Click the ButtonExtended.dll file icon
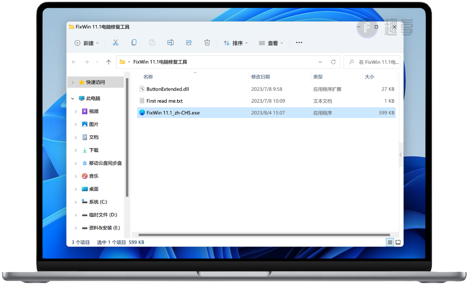468x285 pixels. click(142, 89)
